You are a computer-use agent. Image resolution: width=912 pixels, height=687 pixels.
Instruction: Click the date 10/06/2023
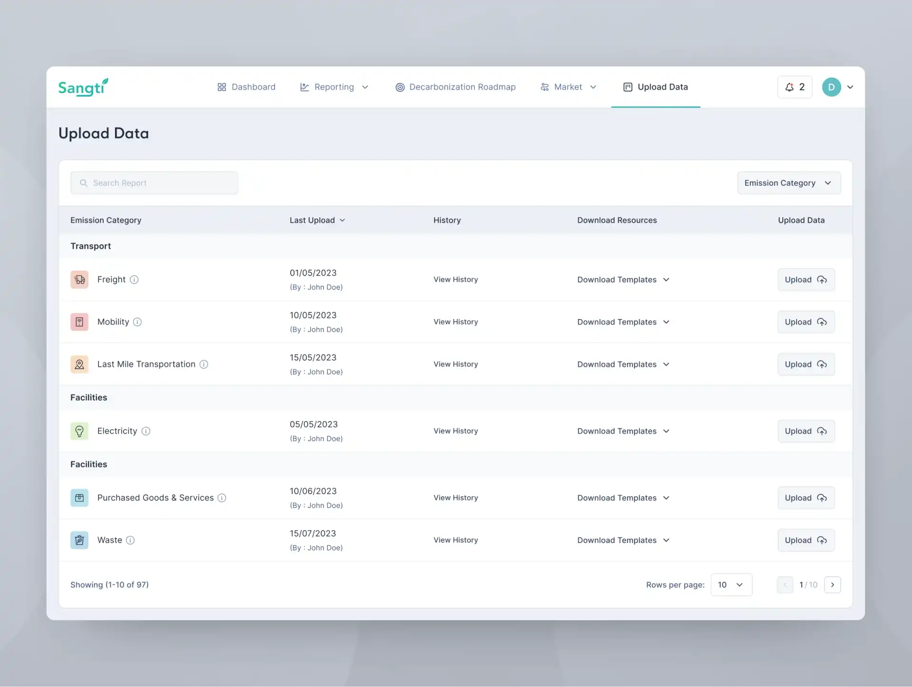pos(313,491)
